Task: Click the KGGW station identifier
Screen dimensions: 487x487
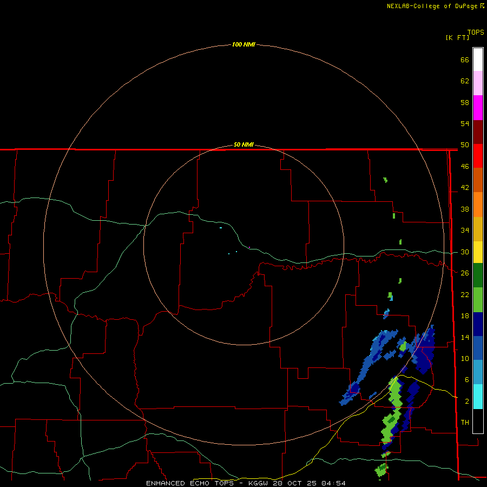Action: [x=259, y=483]
